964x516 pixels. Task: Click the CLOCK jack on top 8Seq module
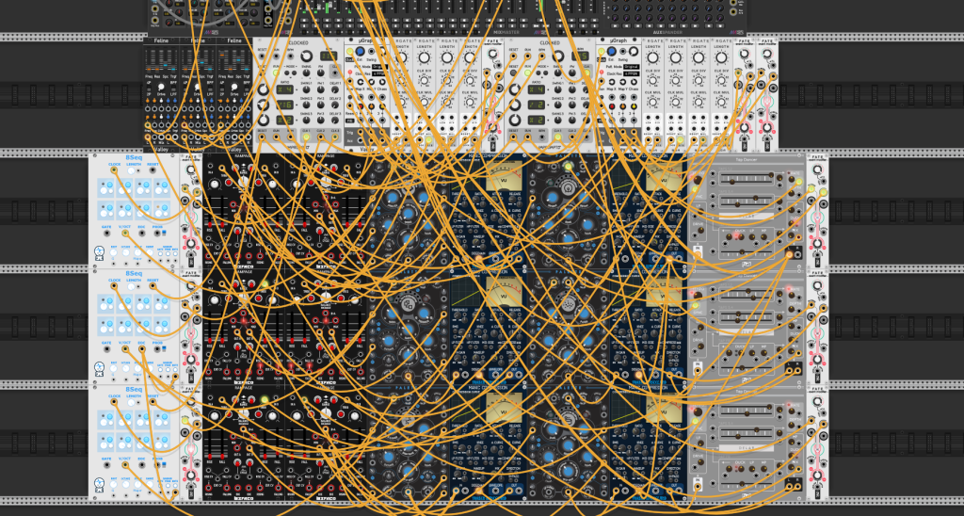[x=115, y=170]
